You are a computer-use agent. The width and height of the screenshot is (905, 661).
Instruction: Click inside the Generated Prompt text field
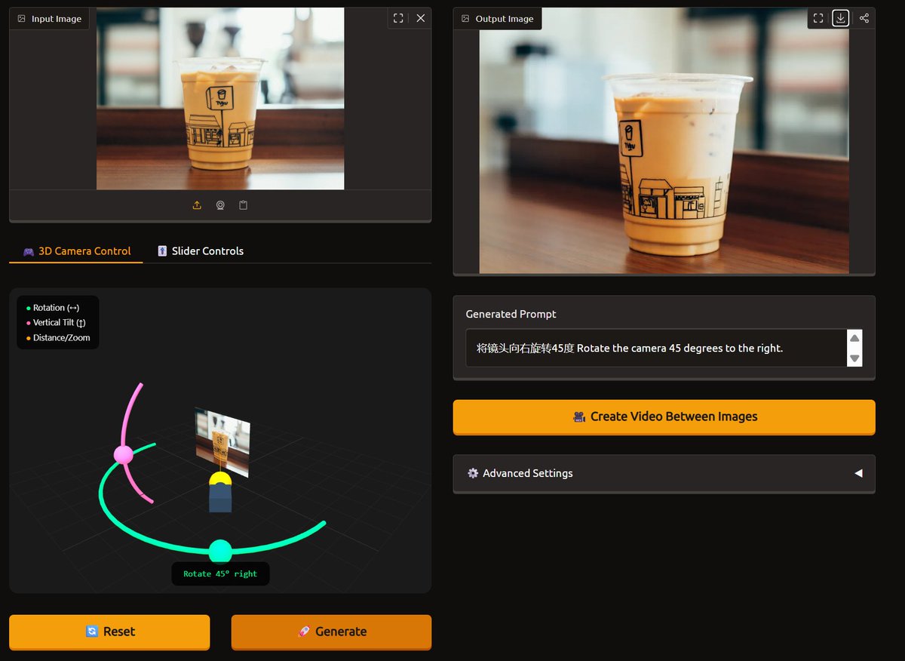click(655, 348)
